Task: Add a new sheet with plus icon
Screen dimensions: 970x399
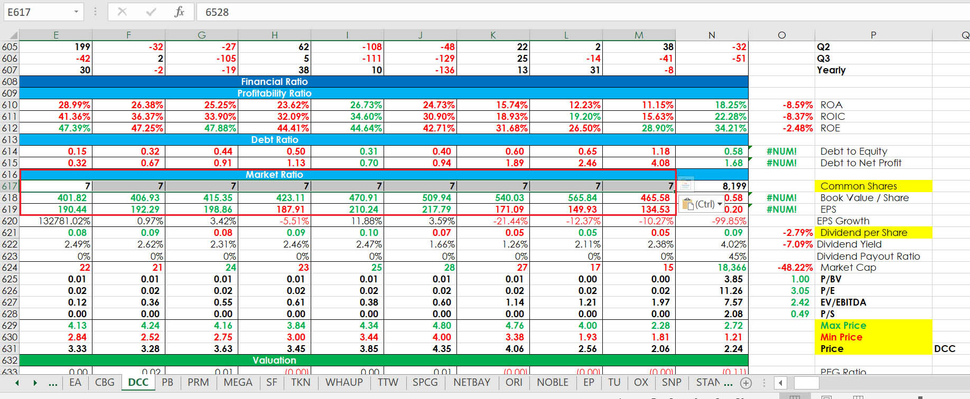Action: click(745, 383)
